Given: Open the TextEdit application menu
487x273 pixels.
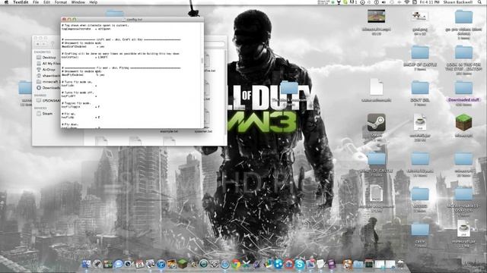Looking at the screenshot, I should coord(21,2).
